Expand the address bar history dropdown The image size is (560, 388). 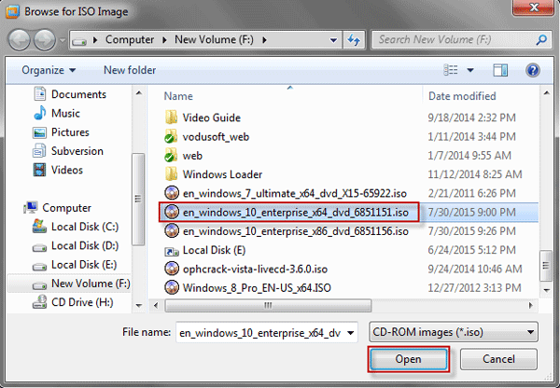(x=333, y=40)
